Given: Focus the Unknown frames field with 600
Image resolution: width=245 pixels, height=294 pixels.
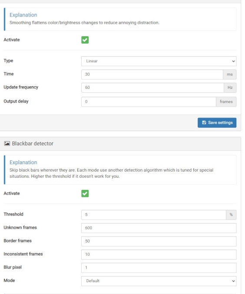Looking at the screenshot, I should tap(159, 228).
